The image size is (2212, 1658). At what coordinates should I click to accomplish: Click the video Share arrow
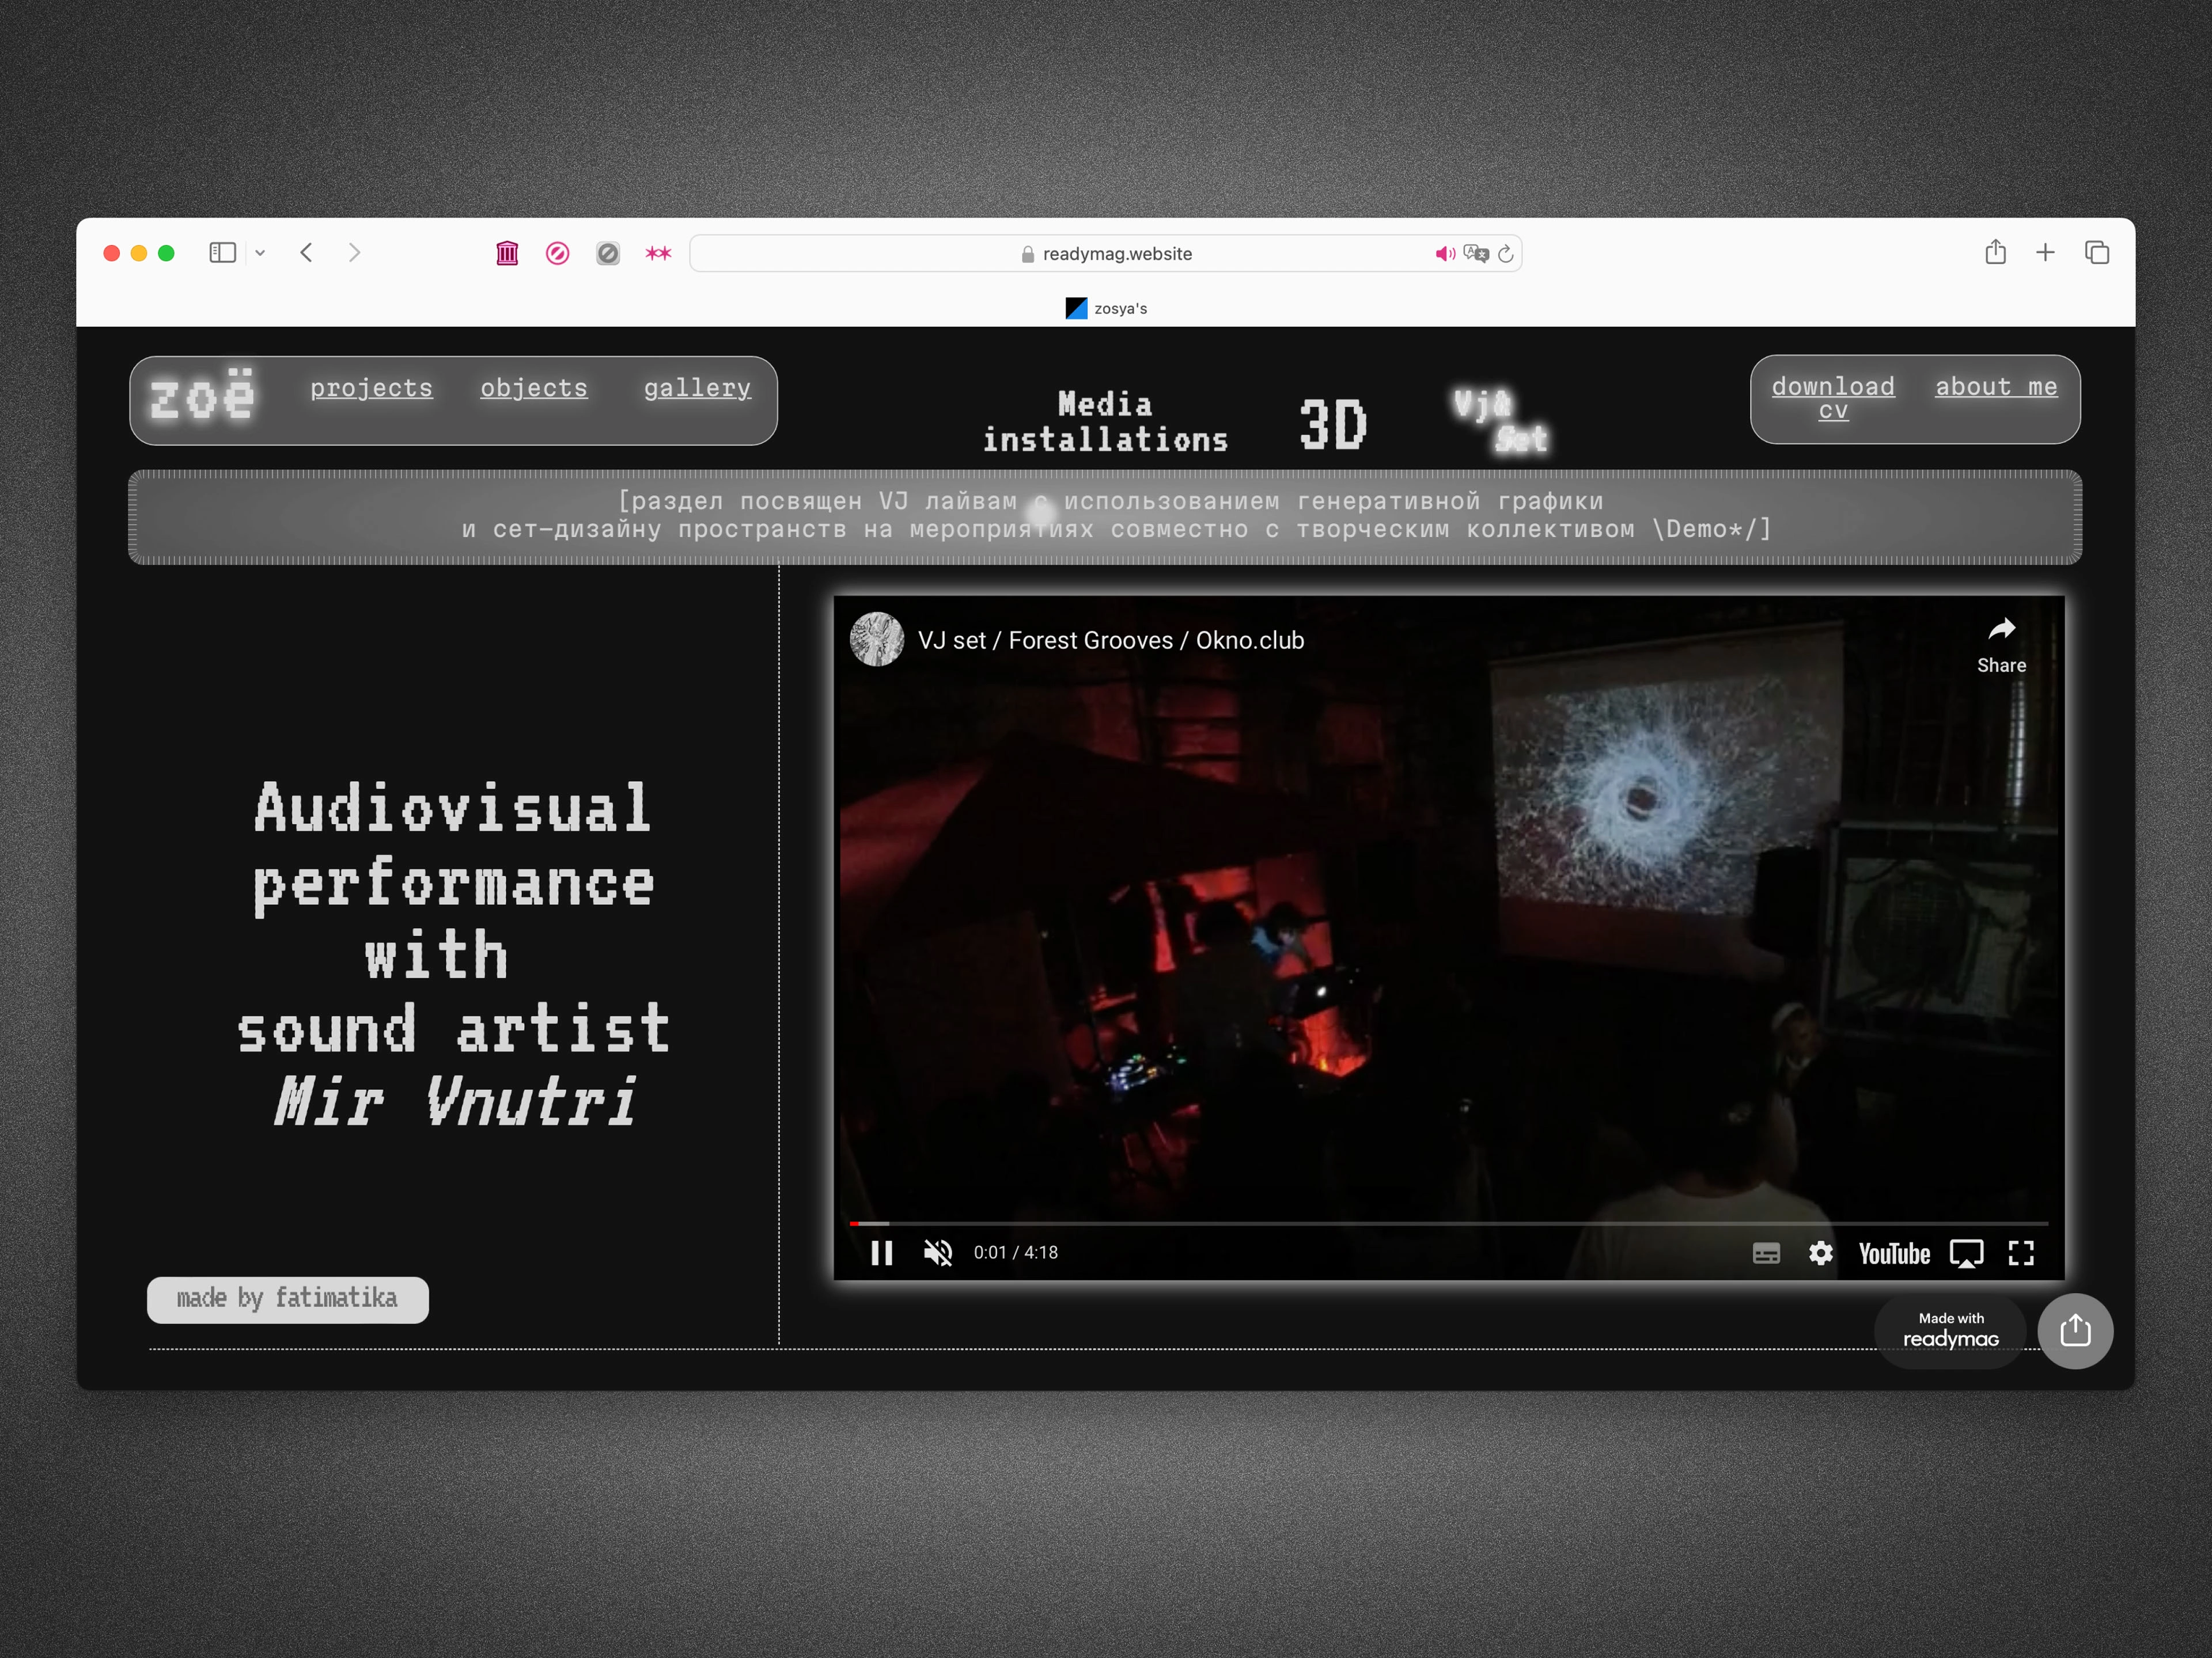tap(2001, 630)
